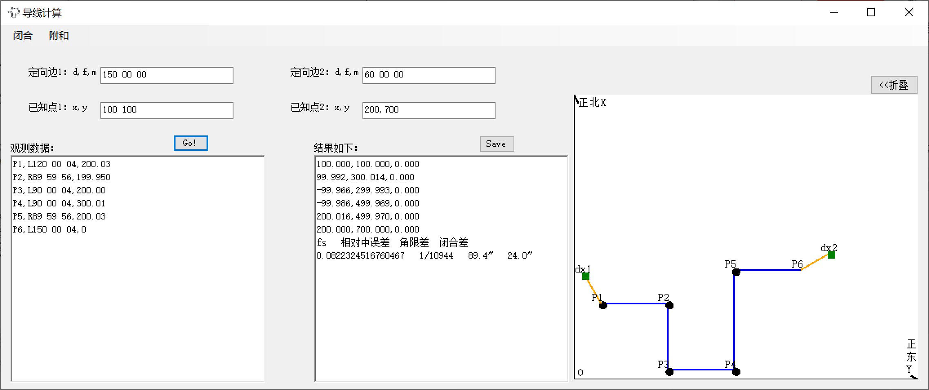Click observation row P5,R89 59 56,200.03
Screen dimensions: 929x390
(59, 216)
